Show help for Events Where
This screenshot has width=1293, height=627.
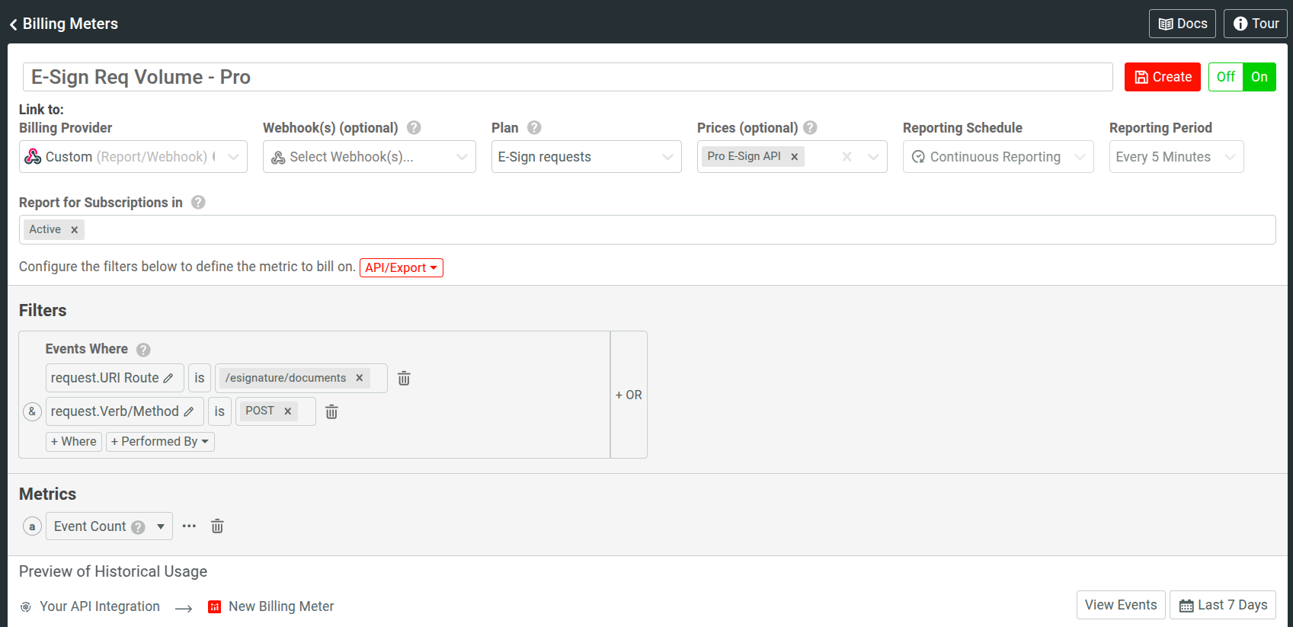point(143,350)
